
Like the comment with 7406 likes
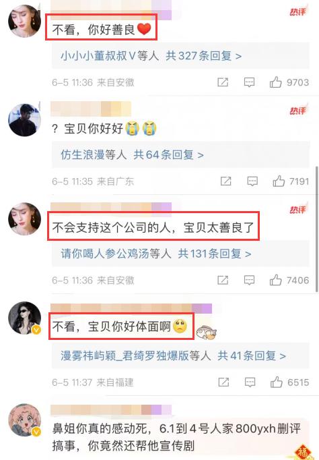[275, 280]
